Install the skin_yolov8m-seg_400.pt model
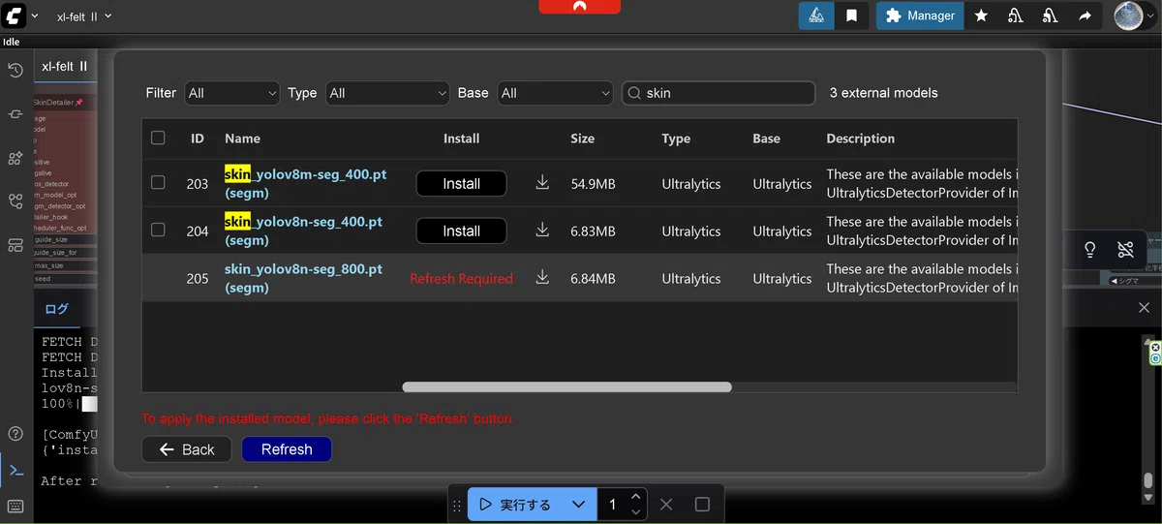 pos(461,183)
